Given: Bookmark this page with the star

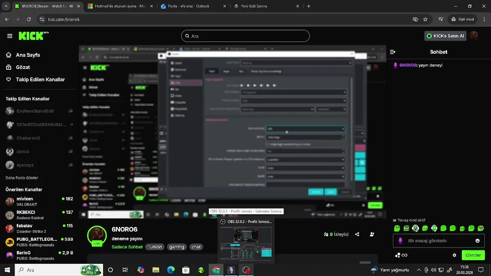Looking at the screenshot, I should pyautogui.click(x=425, y=19).
